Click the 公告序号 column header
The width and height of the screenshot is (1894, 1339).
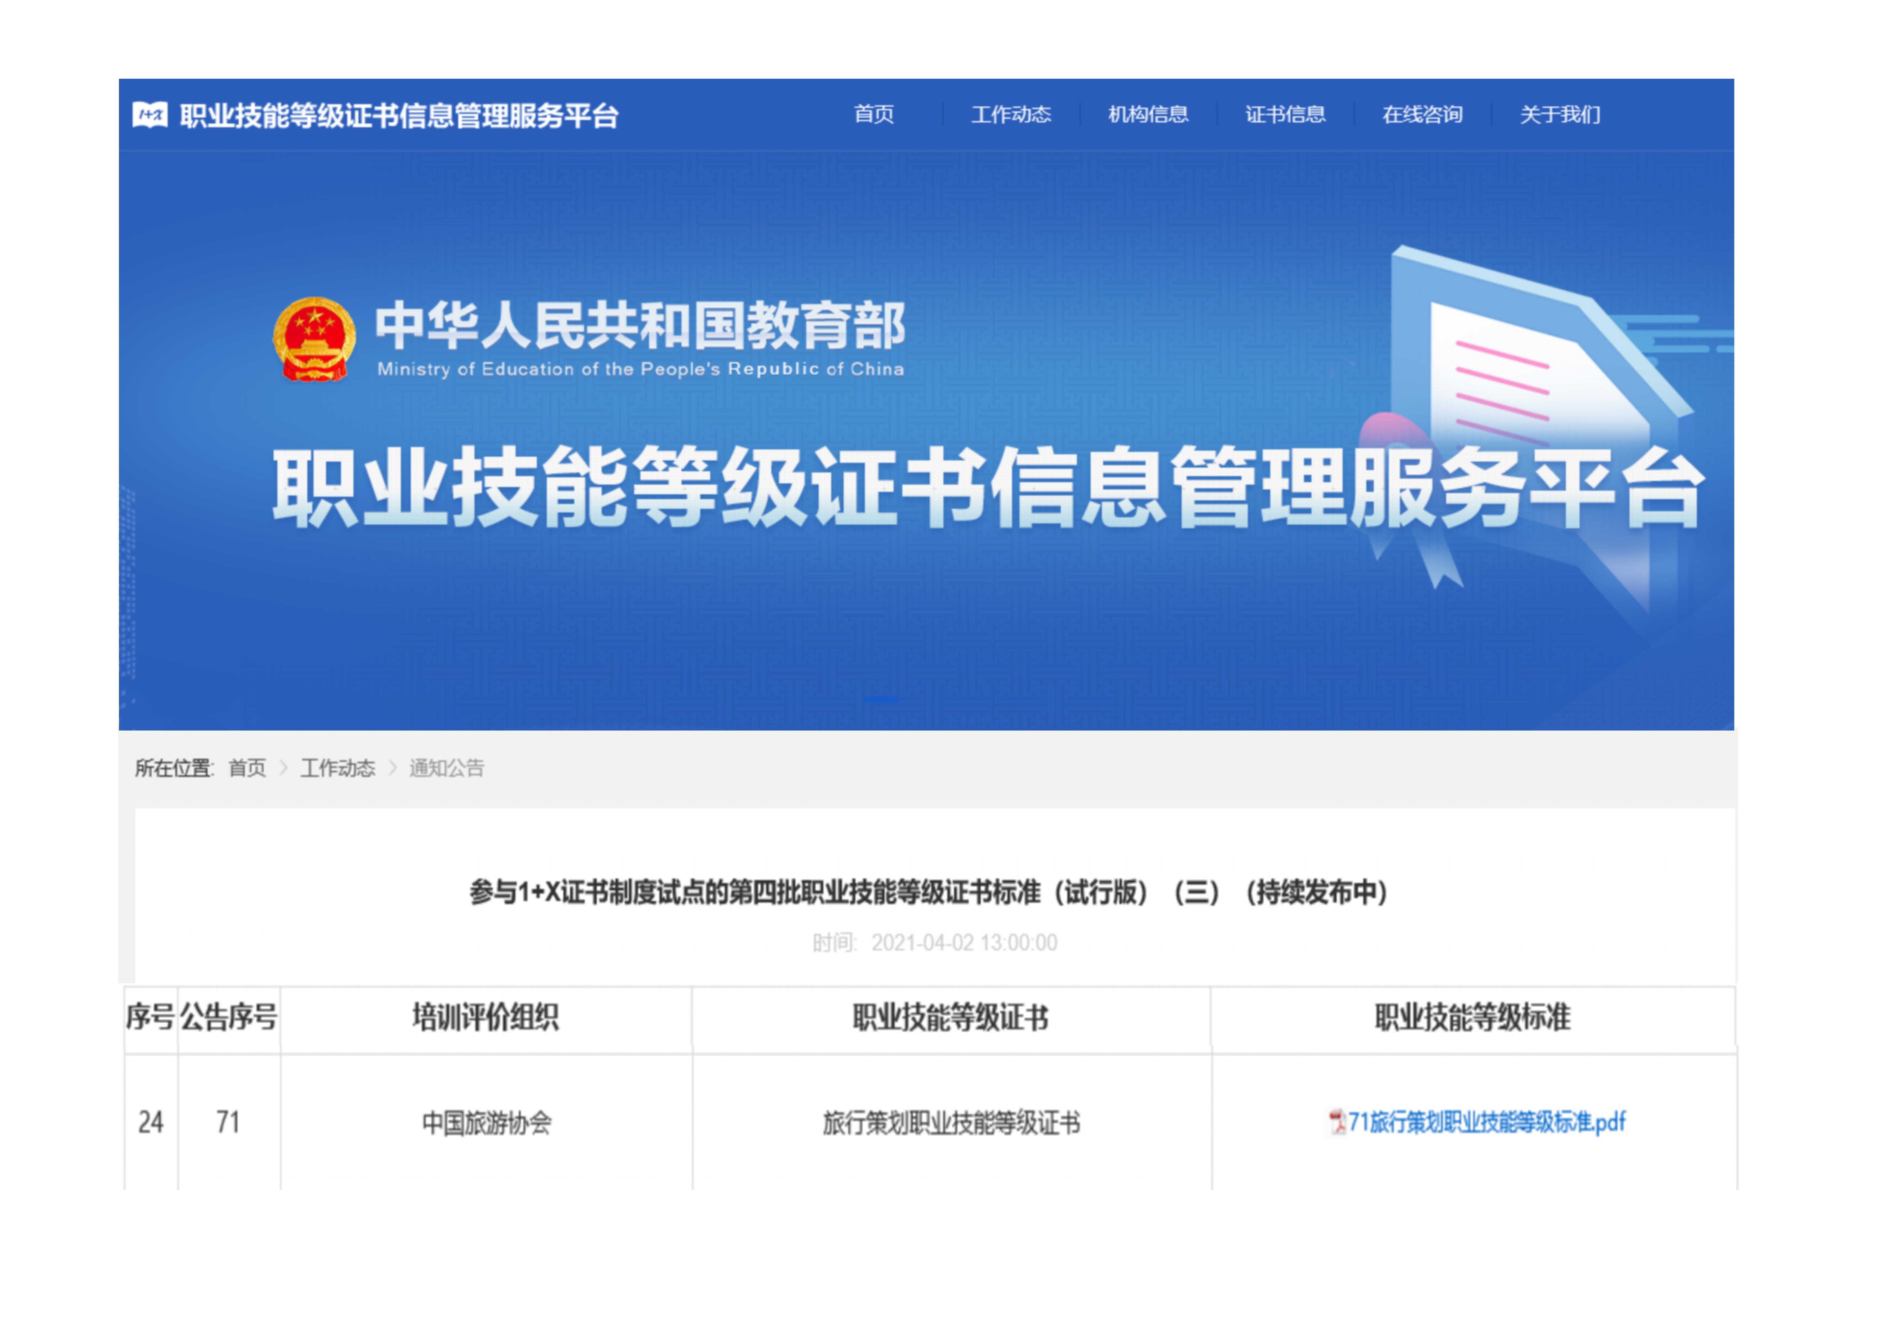(x=229, y=1017)
